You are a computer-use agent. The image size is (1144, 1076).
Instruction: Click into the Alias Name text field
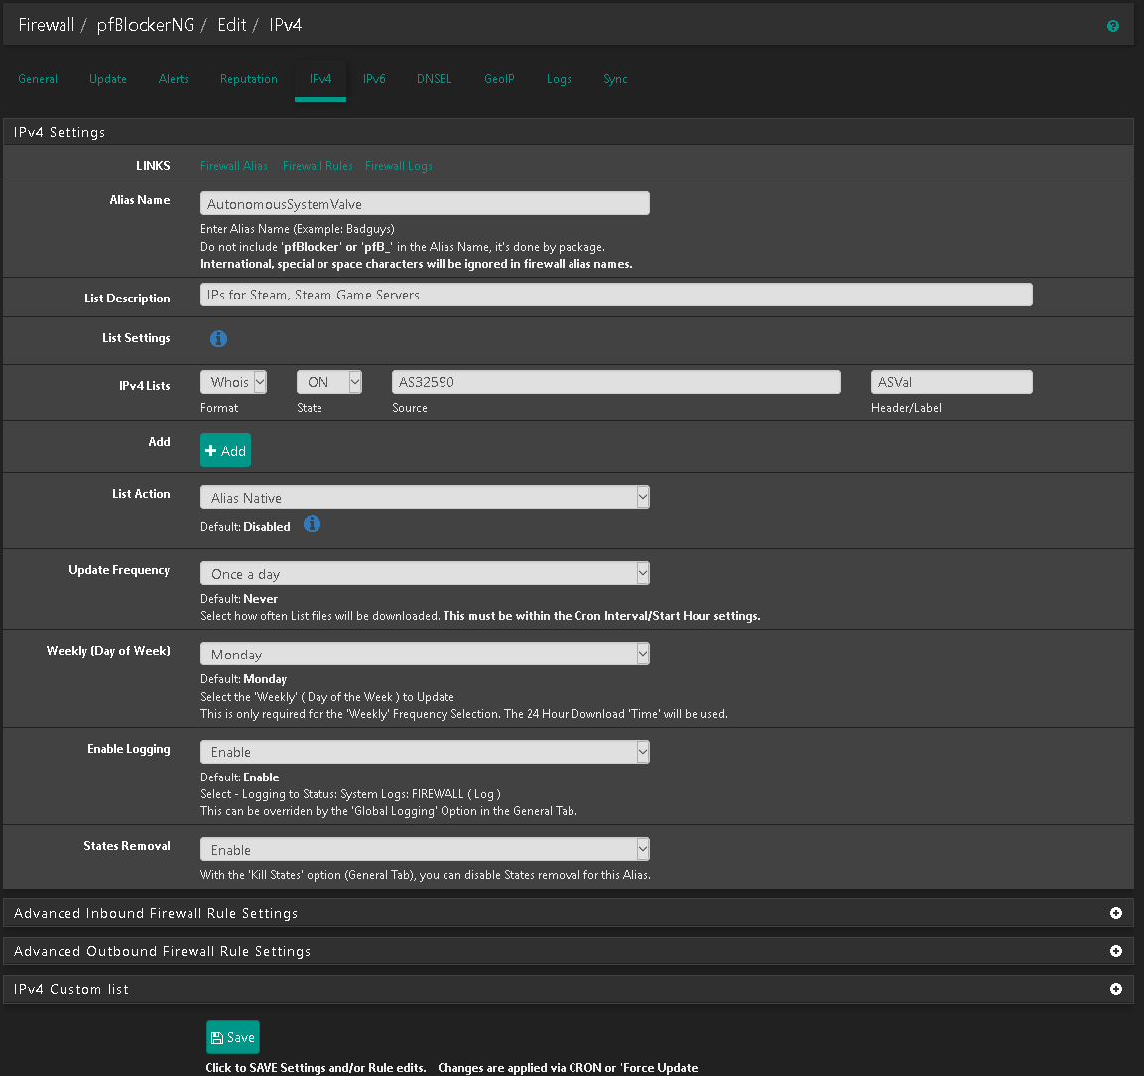(425, 204)
